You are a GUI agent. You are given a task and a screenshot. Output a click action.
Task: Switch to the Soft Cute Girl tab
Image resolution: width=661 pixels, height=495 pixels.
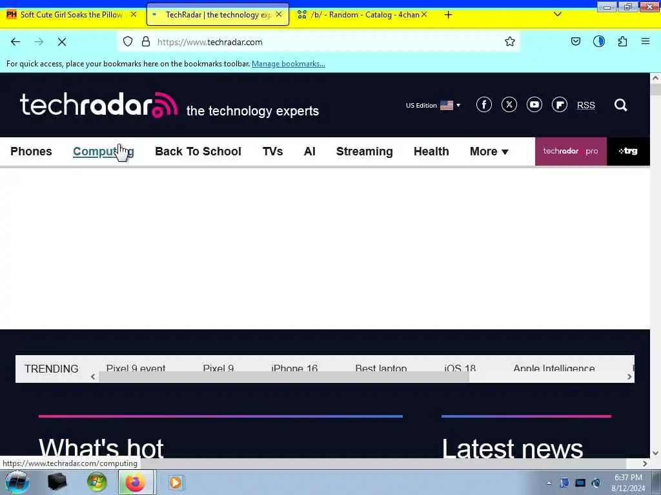pyautogui.click(x=72, y=15)
